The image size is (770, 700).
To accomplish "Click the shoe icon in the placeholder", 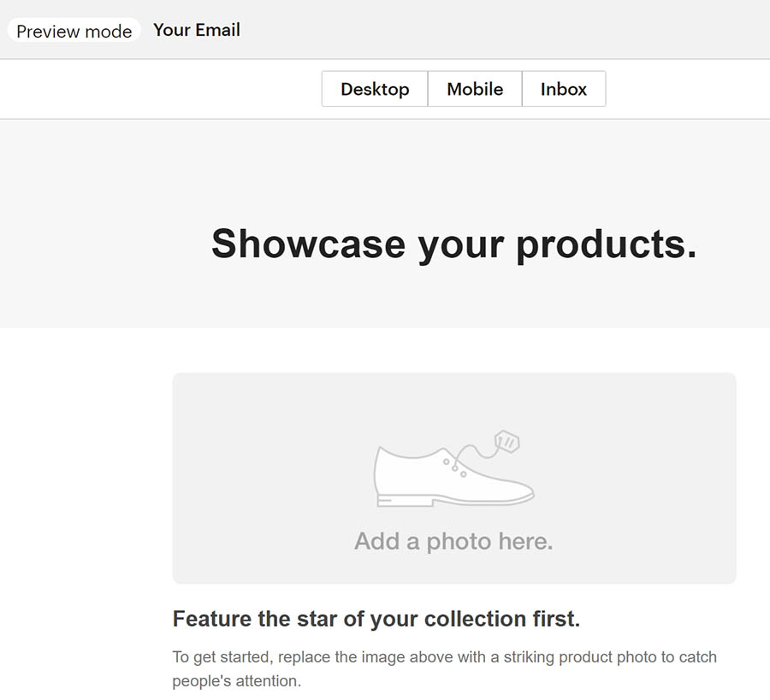I will coord(428,479).
